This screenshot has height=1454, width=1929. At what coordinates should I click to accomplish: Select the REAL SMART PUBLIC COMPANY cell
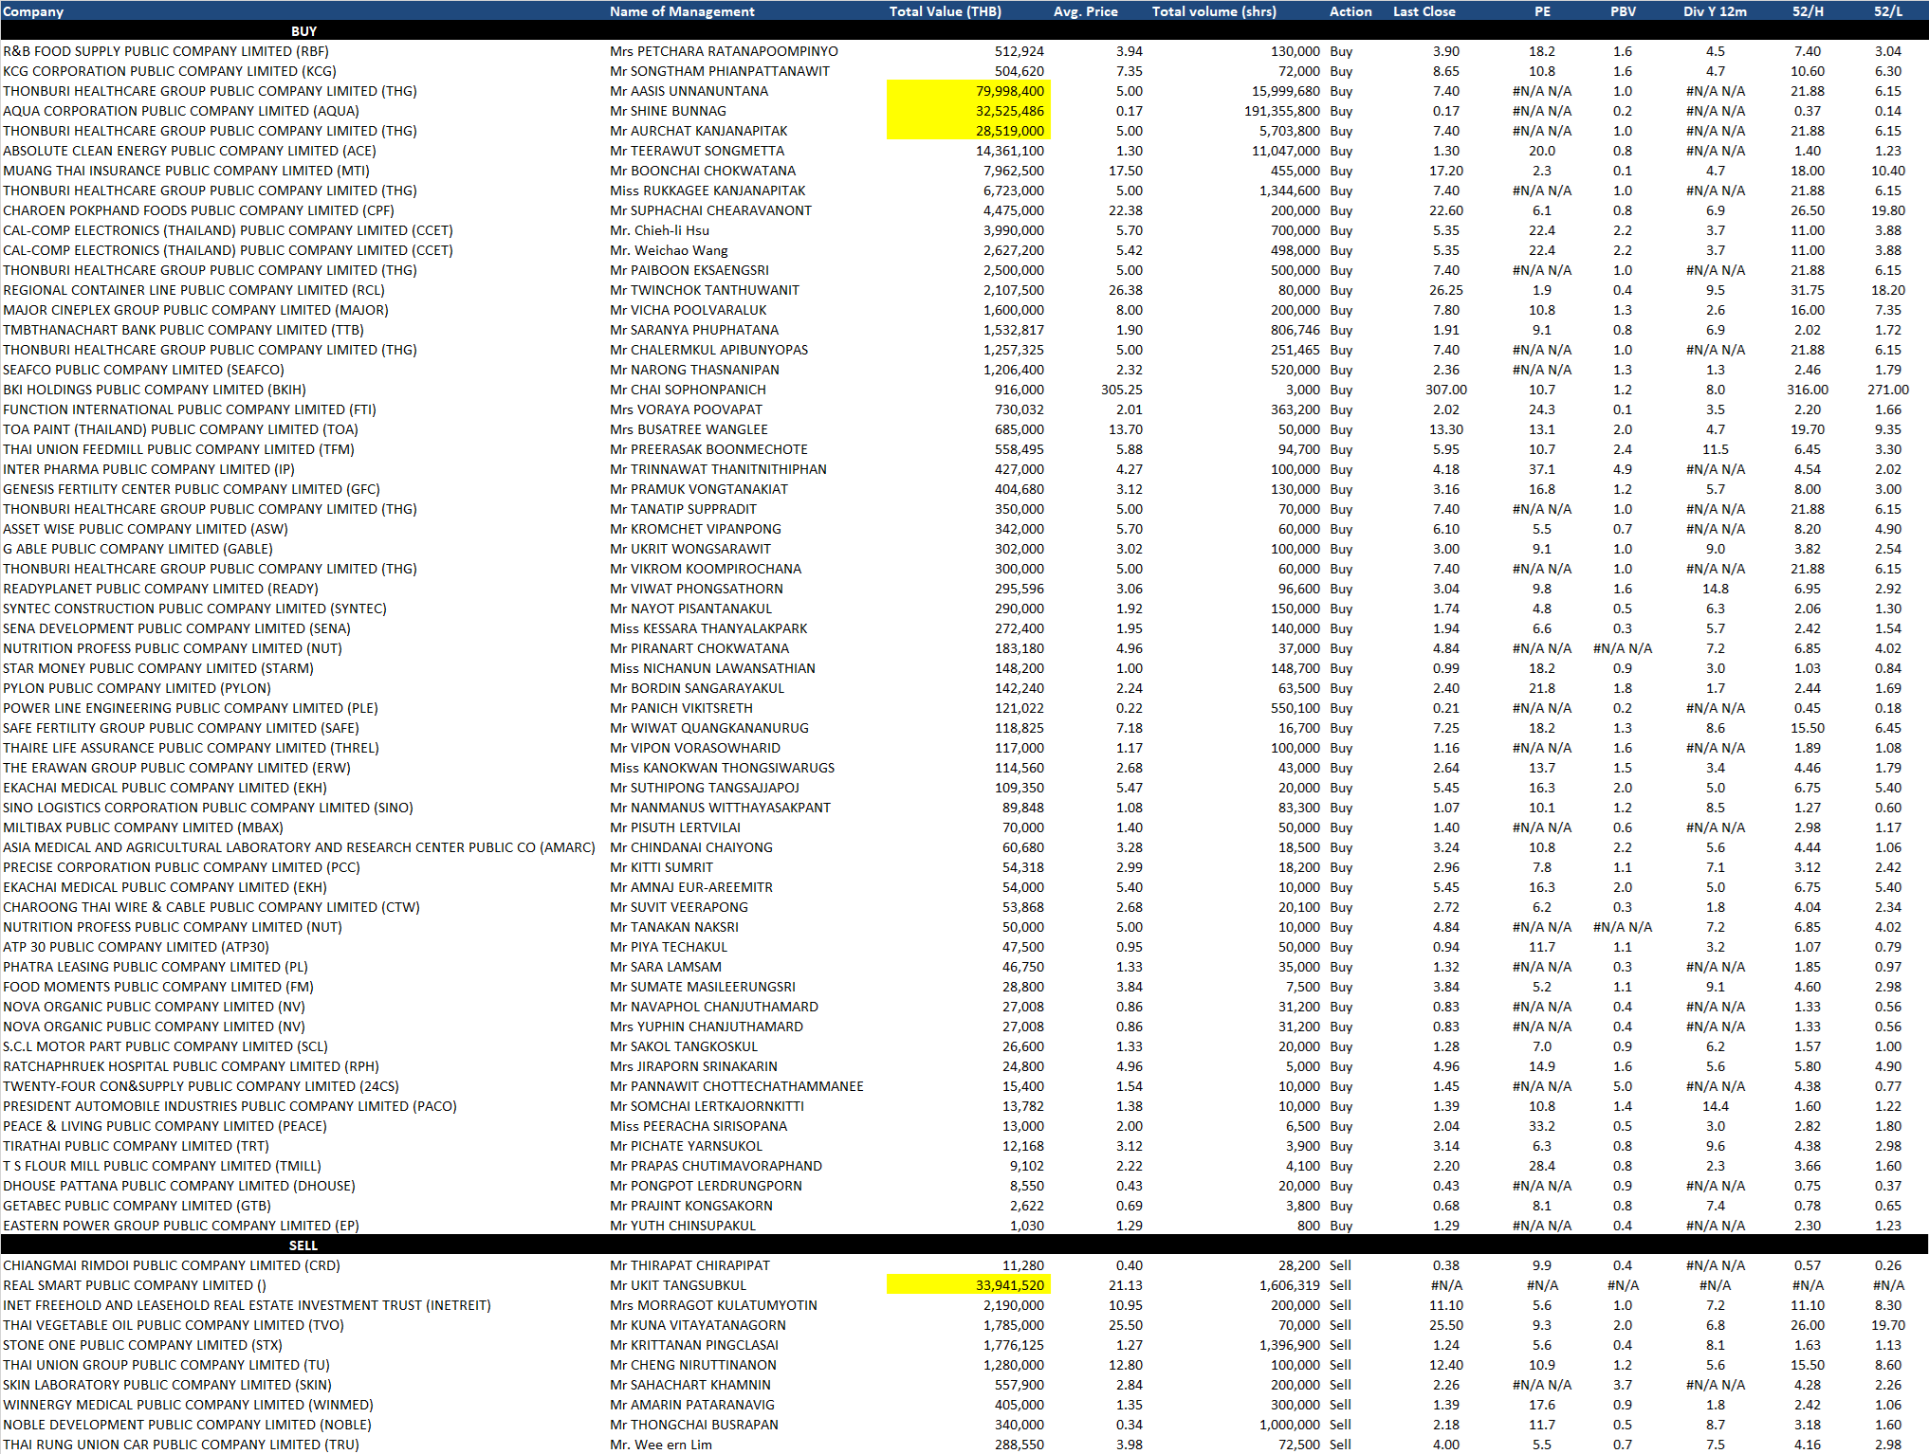(x=135, y=1285)
